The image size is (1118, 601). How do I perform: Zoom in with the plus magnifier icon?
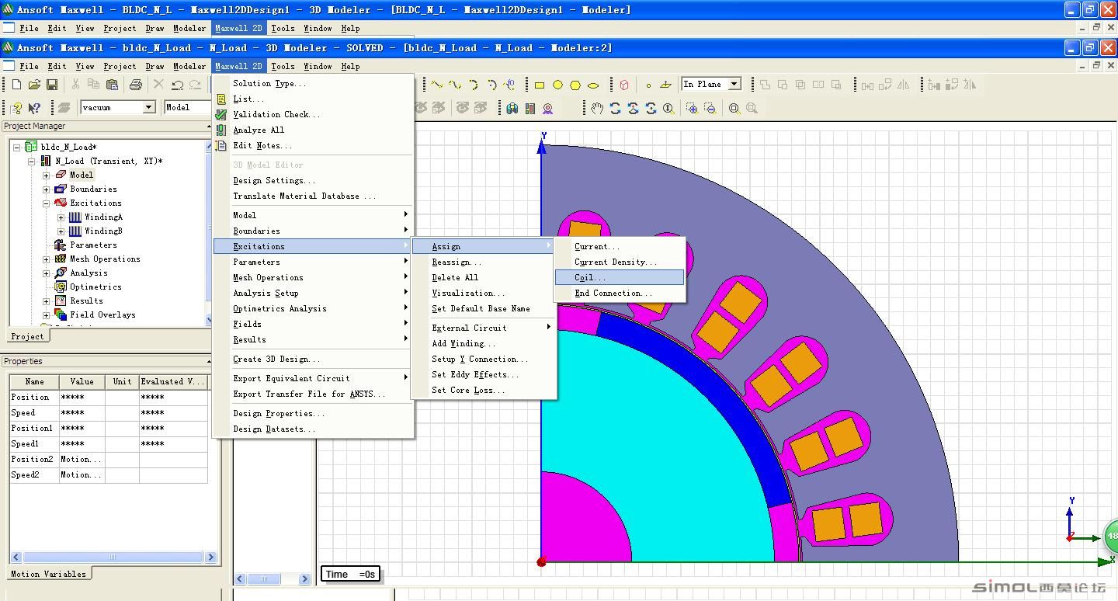coord(692,108)
